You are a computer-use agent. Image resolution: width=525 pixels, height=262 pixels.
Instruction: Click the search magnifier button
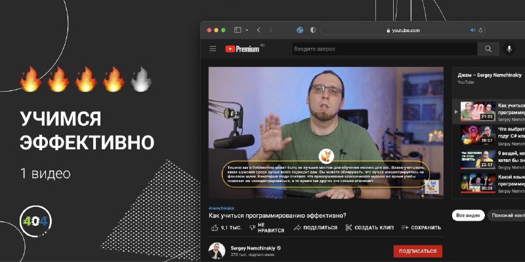point(488,49)
